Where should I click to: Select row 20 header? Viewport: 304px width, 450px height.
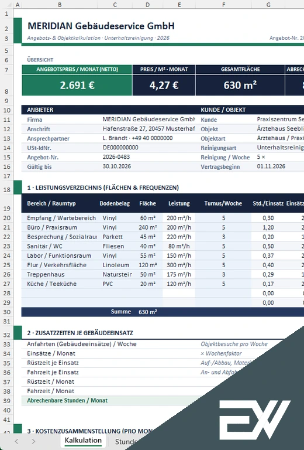click(6, 218)
